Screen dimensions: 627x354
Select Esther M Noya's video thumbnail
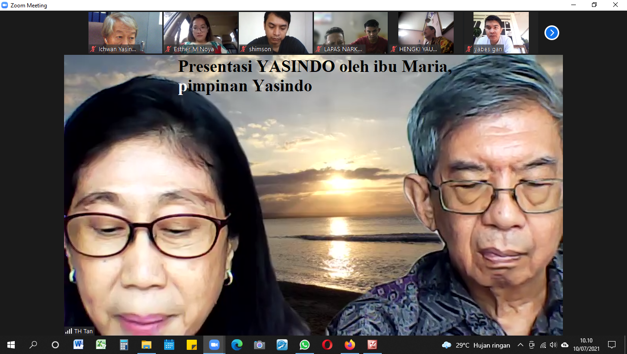(201, 33)
